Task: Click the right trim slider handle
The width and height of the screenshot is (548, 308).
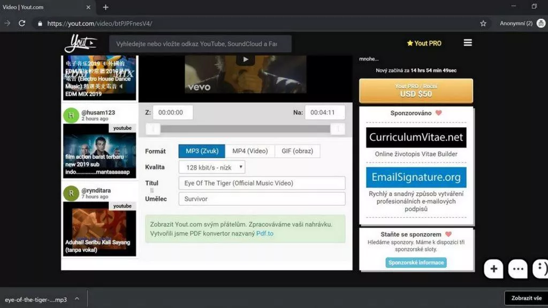Action: click(338, 129)
